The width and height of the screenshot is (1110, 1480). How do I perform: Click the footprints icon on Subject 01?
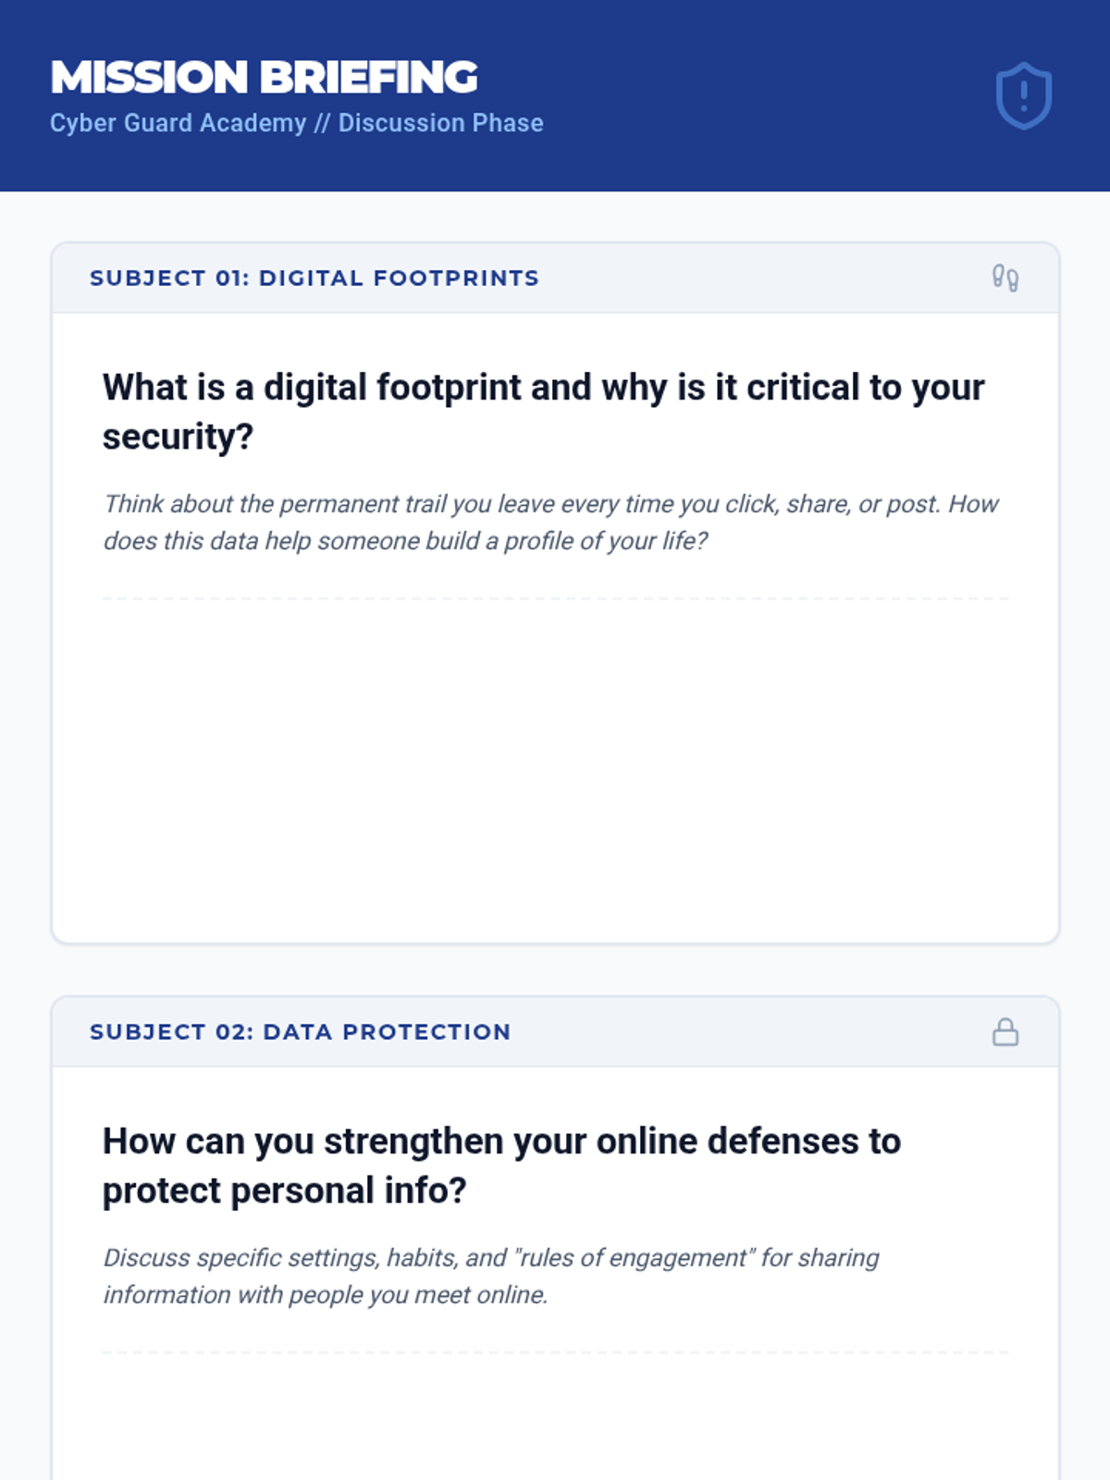1005,277
